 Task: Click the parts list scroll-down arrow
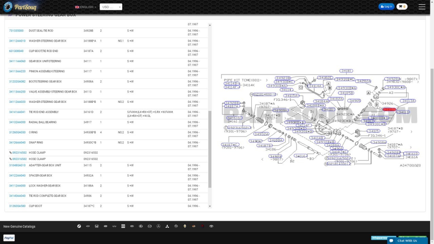210,206
